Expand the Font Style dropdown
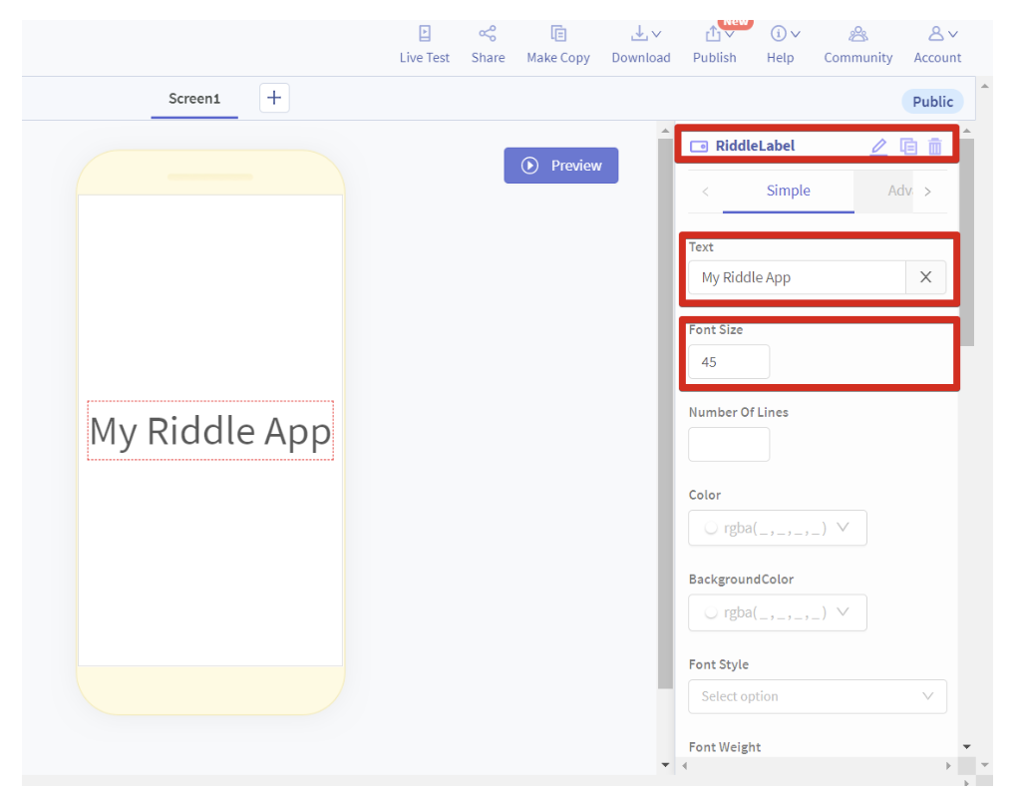 point(818,697)
